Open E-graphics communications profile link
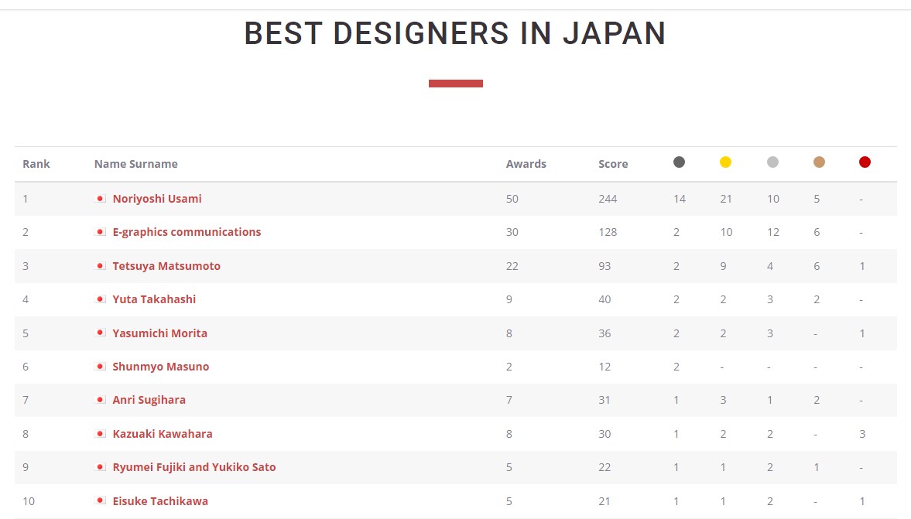Viewport: 911px width, 519px height. (x=187, y=232)
